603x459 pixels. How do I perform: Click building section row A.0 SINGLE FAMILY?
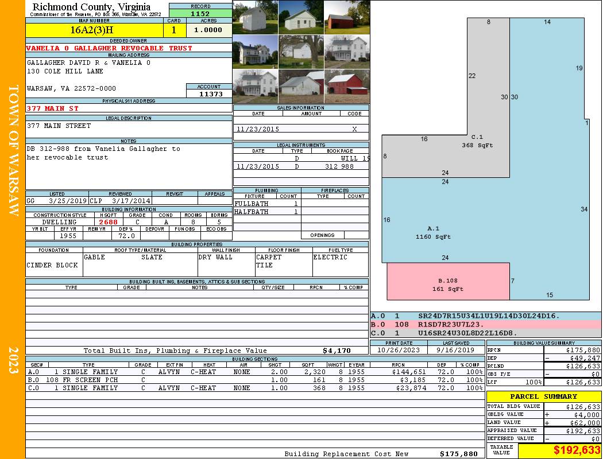pyautogui.click(x=255, y=372)
